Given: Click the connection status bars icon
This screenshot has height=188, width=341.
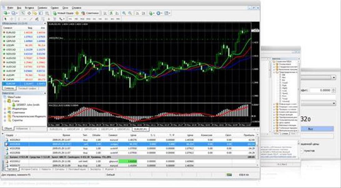Looking at the screenshot, I should [x=229, y=174].
